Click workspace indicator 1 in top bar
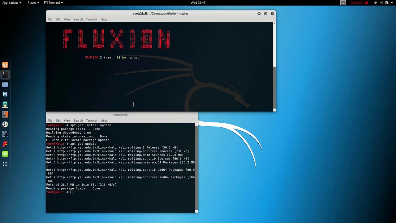 point(343,2)
